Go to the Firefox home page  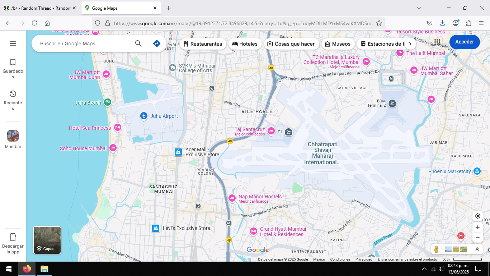tap(47, 23)
